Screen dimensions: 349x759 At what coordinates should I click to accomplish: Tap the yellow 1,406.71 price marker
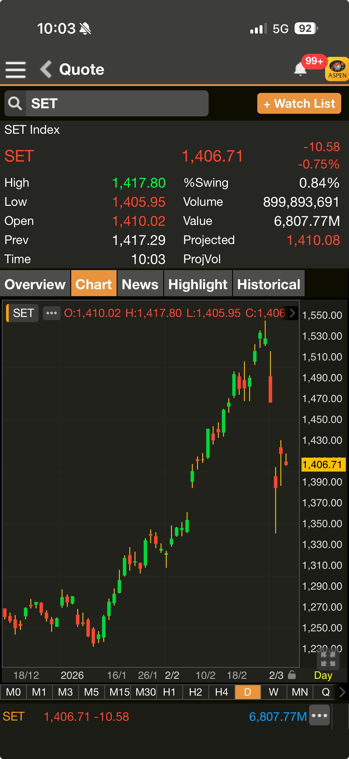323,464
